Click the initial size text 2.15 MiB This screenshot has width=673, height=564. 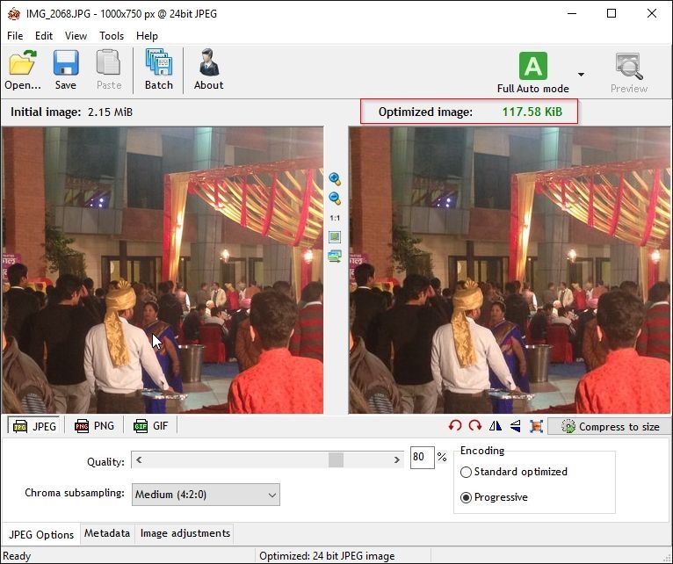coord(110,112)
